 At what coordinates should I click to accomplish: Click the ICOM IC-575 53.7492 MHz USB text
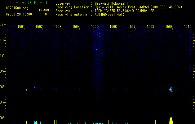125,11
